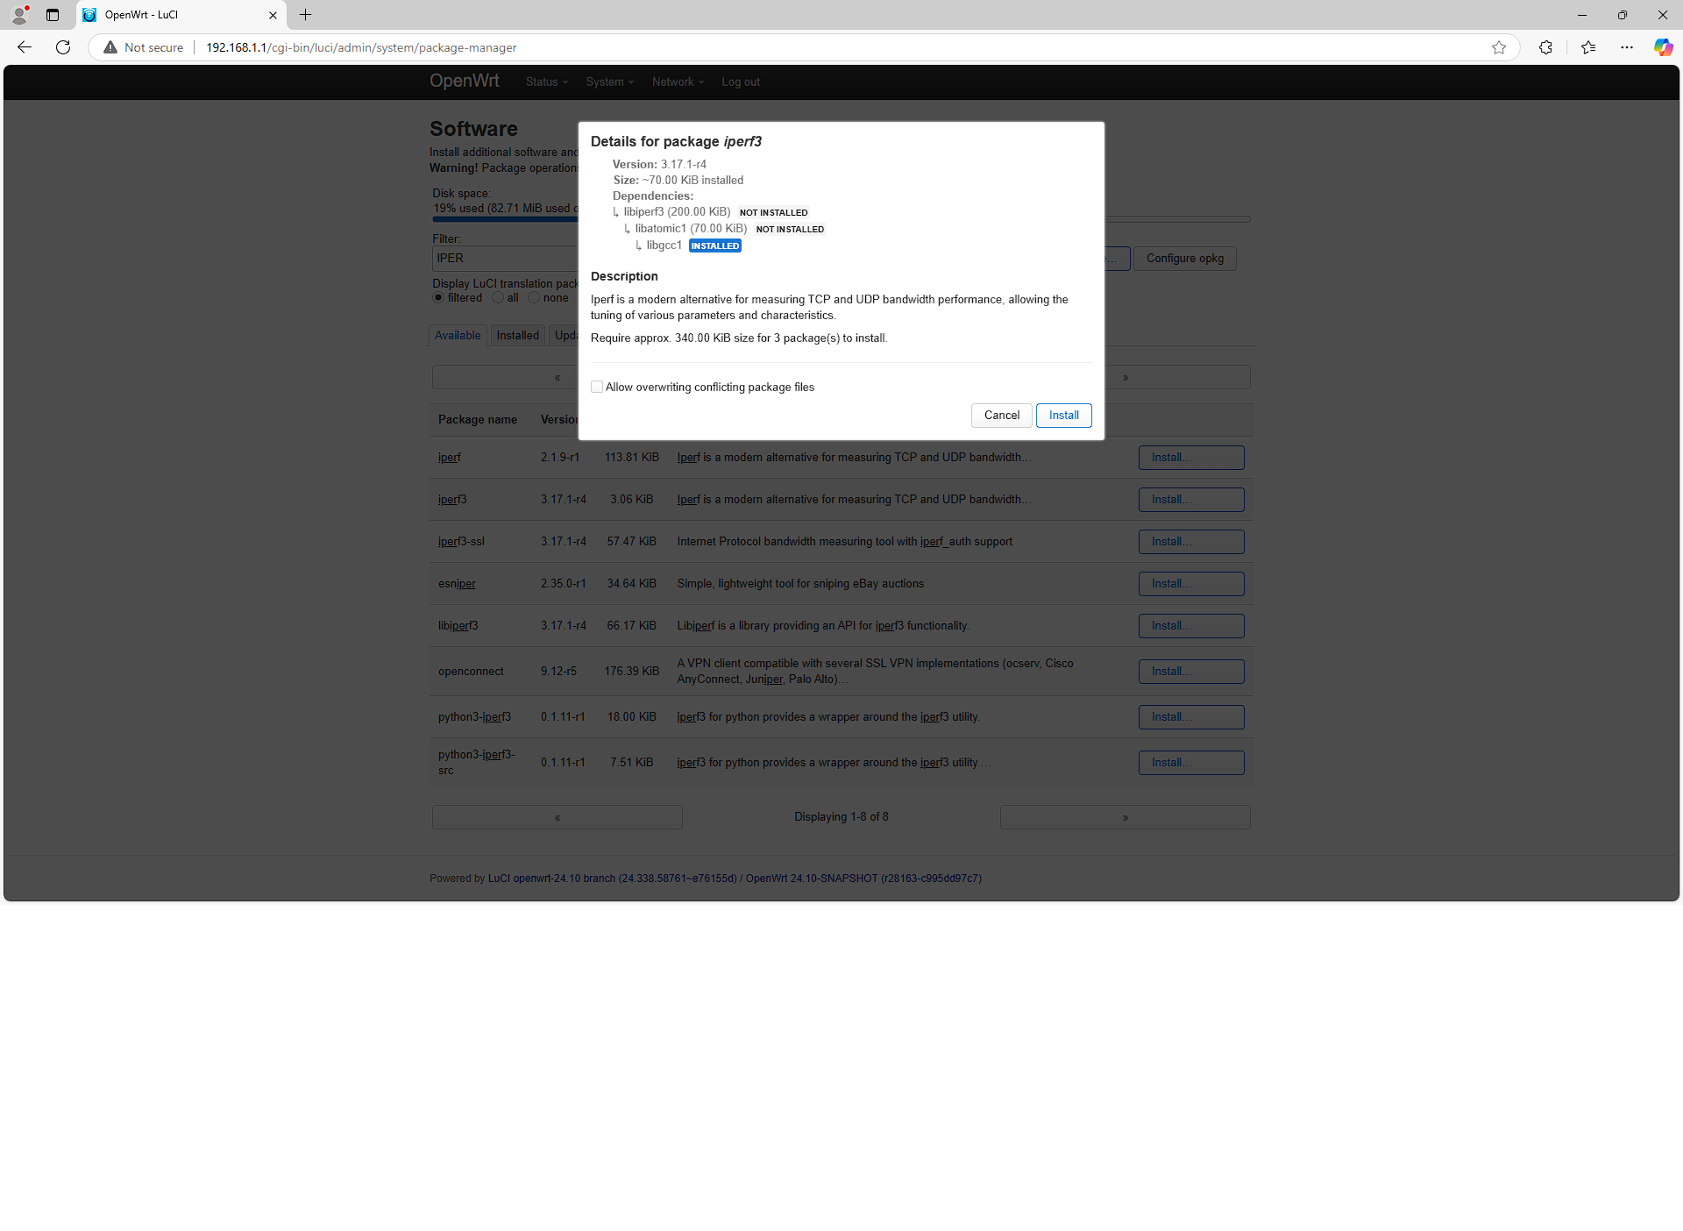
Task: Go to previous page above the table
Action: point(506,378)
